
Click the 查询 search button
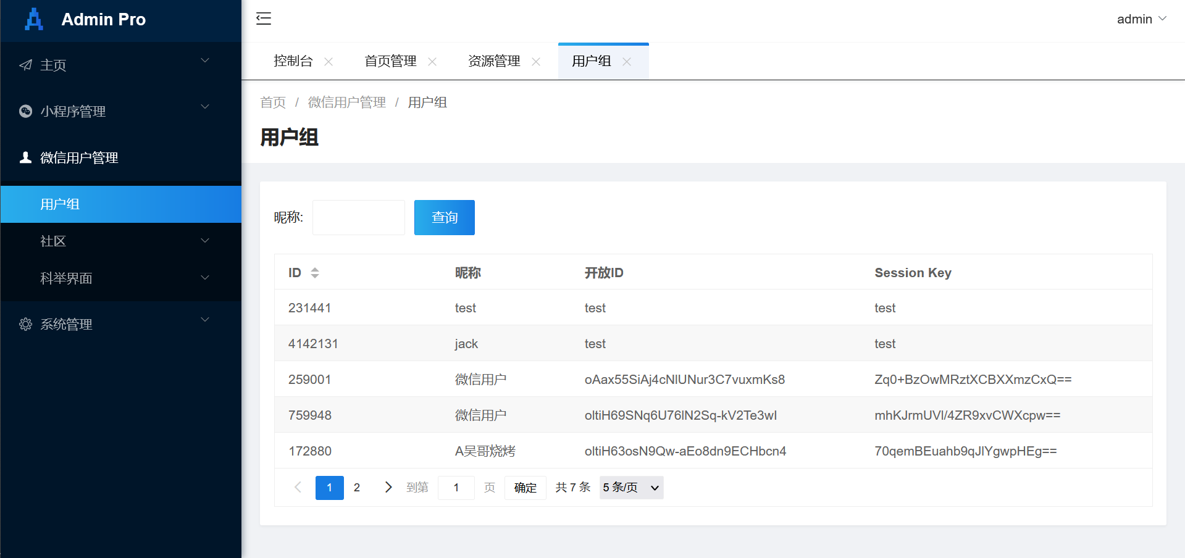click(x=445, y=217)
